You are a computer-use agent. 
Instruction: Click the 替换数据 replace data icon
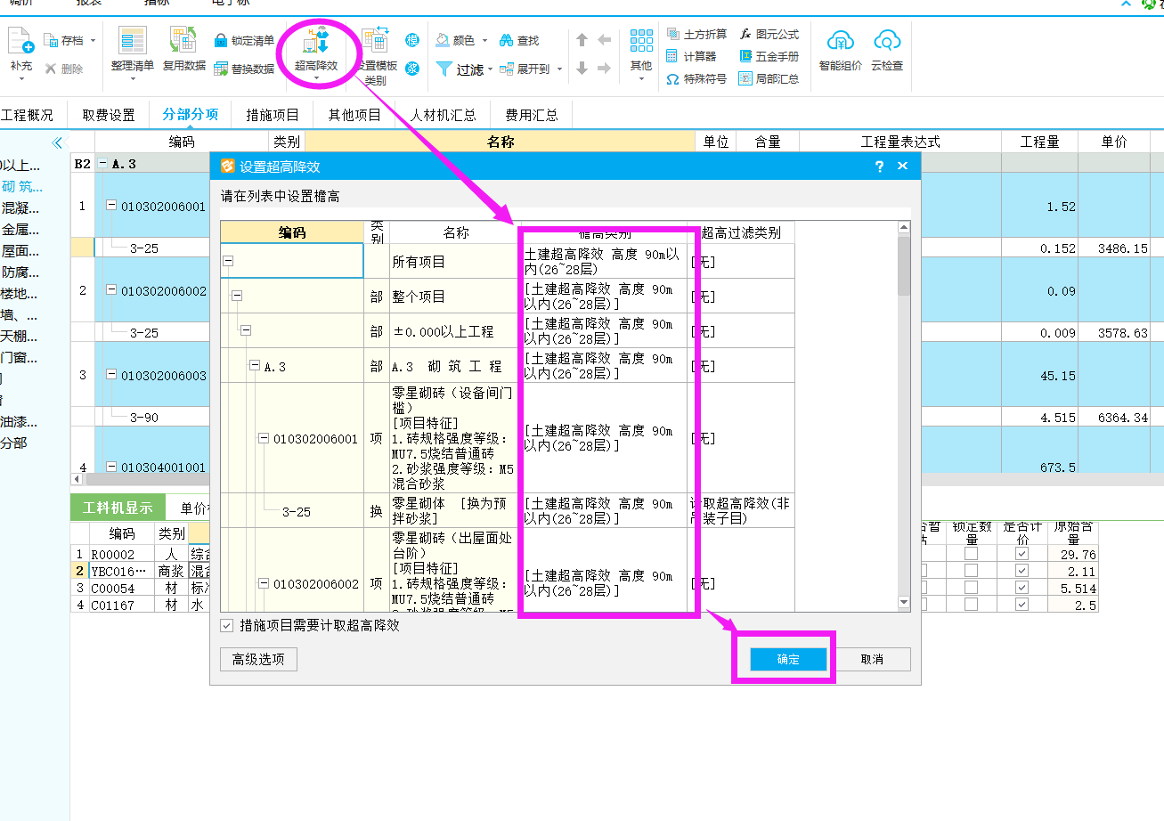221,69
